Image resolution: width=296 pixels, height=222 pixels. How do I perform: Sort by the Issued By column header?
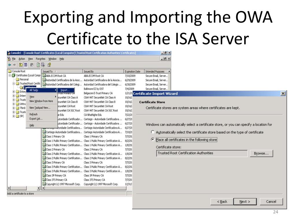[103, 71]
